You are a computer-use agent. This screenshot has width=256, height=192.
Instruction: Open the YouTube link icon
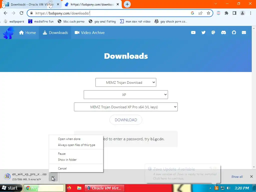193,32
